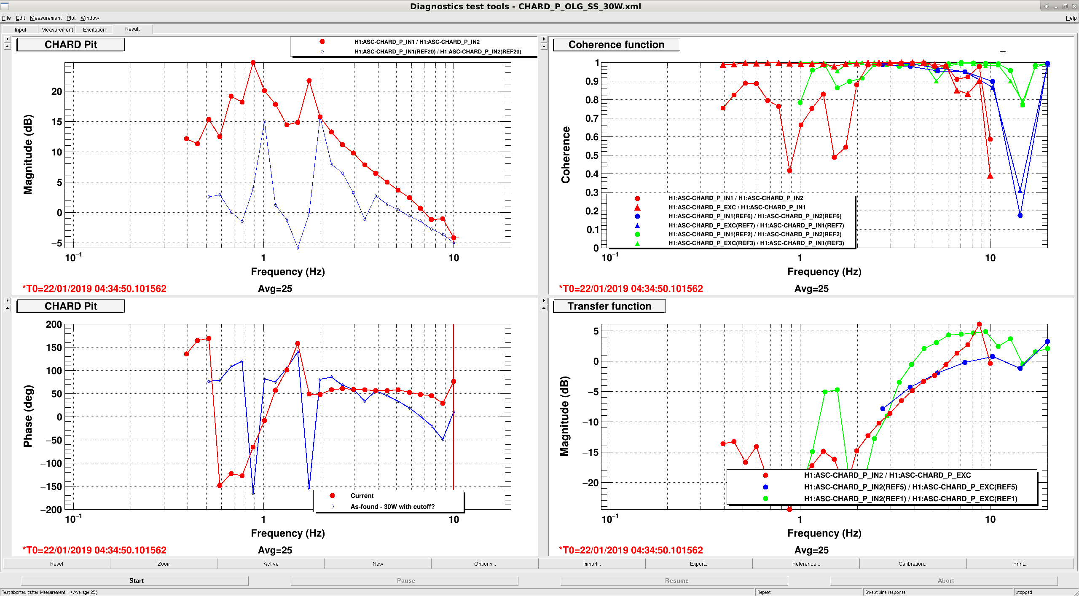Click right-arrow icon beside top-left CHARD Pit plot

tap(7, 39)
